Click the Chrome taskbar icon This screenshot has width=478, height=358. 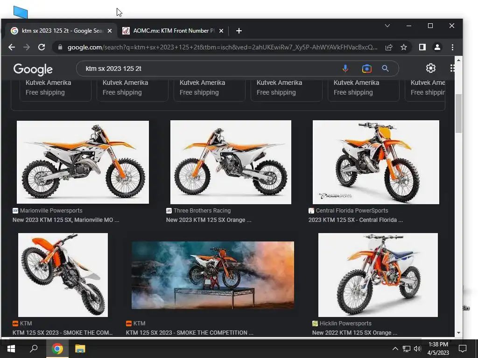57,349
